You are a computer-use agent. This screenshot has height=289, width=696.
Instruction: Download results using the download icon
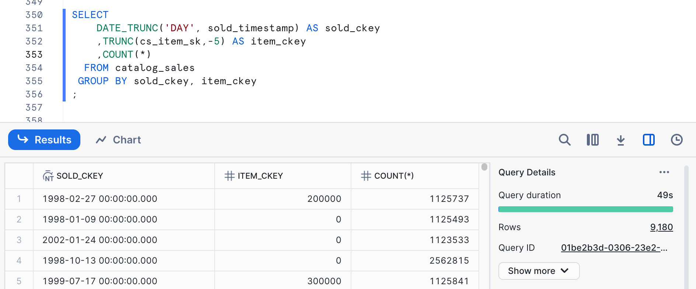[621, 140]
